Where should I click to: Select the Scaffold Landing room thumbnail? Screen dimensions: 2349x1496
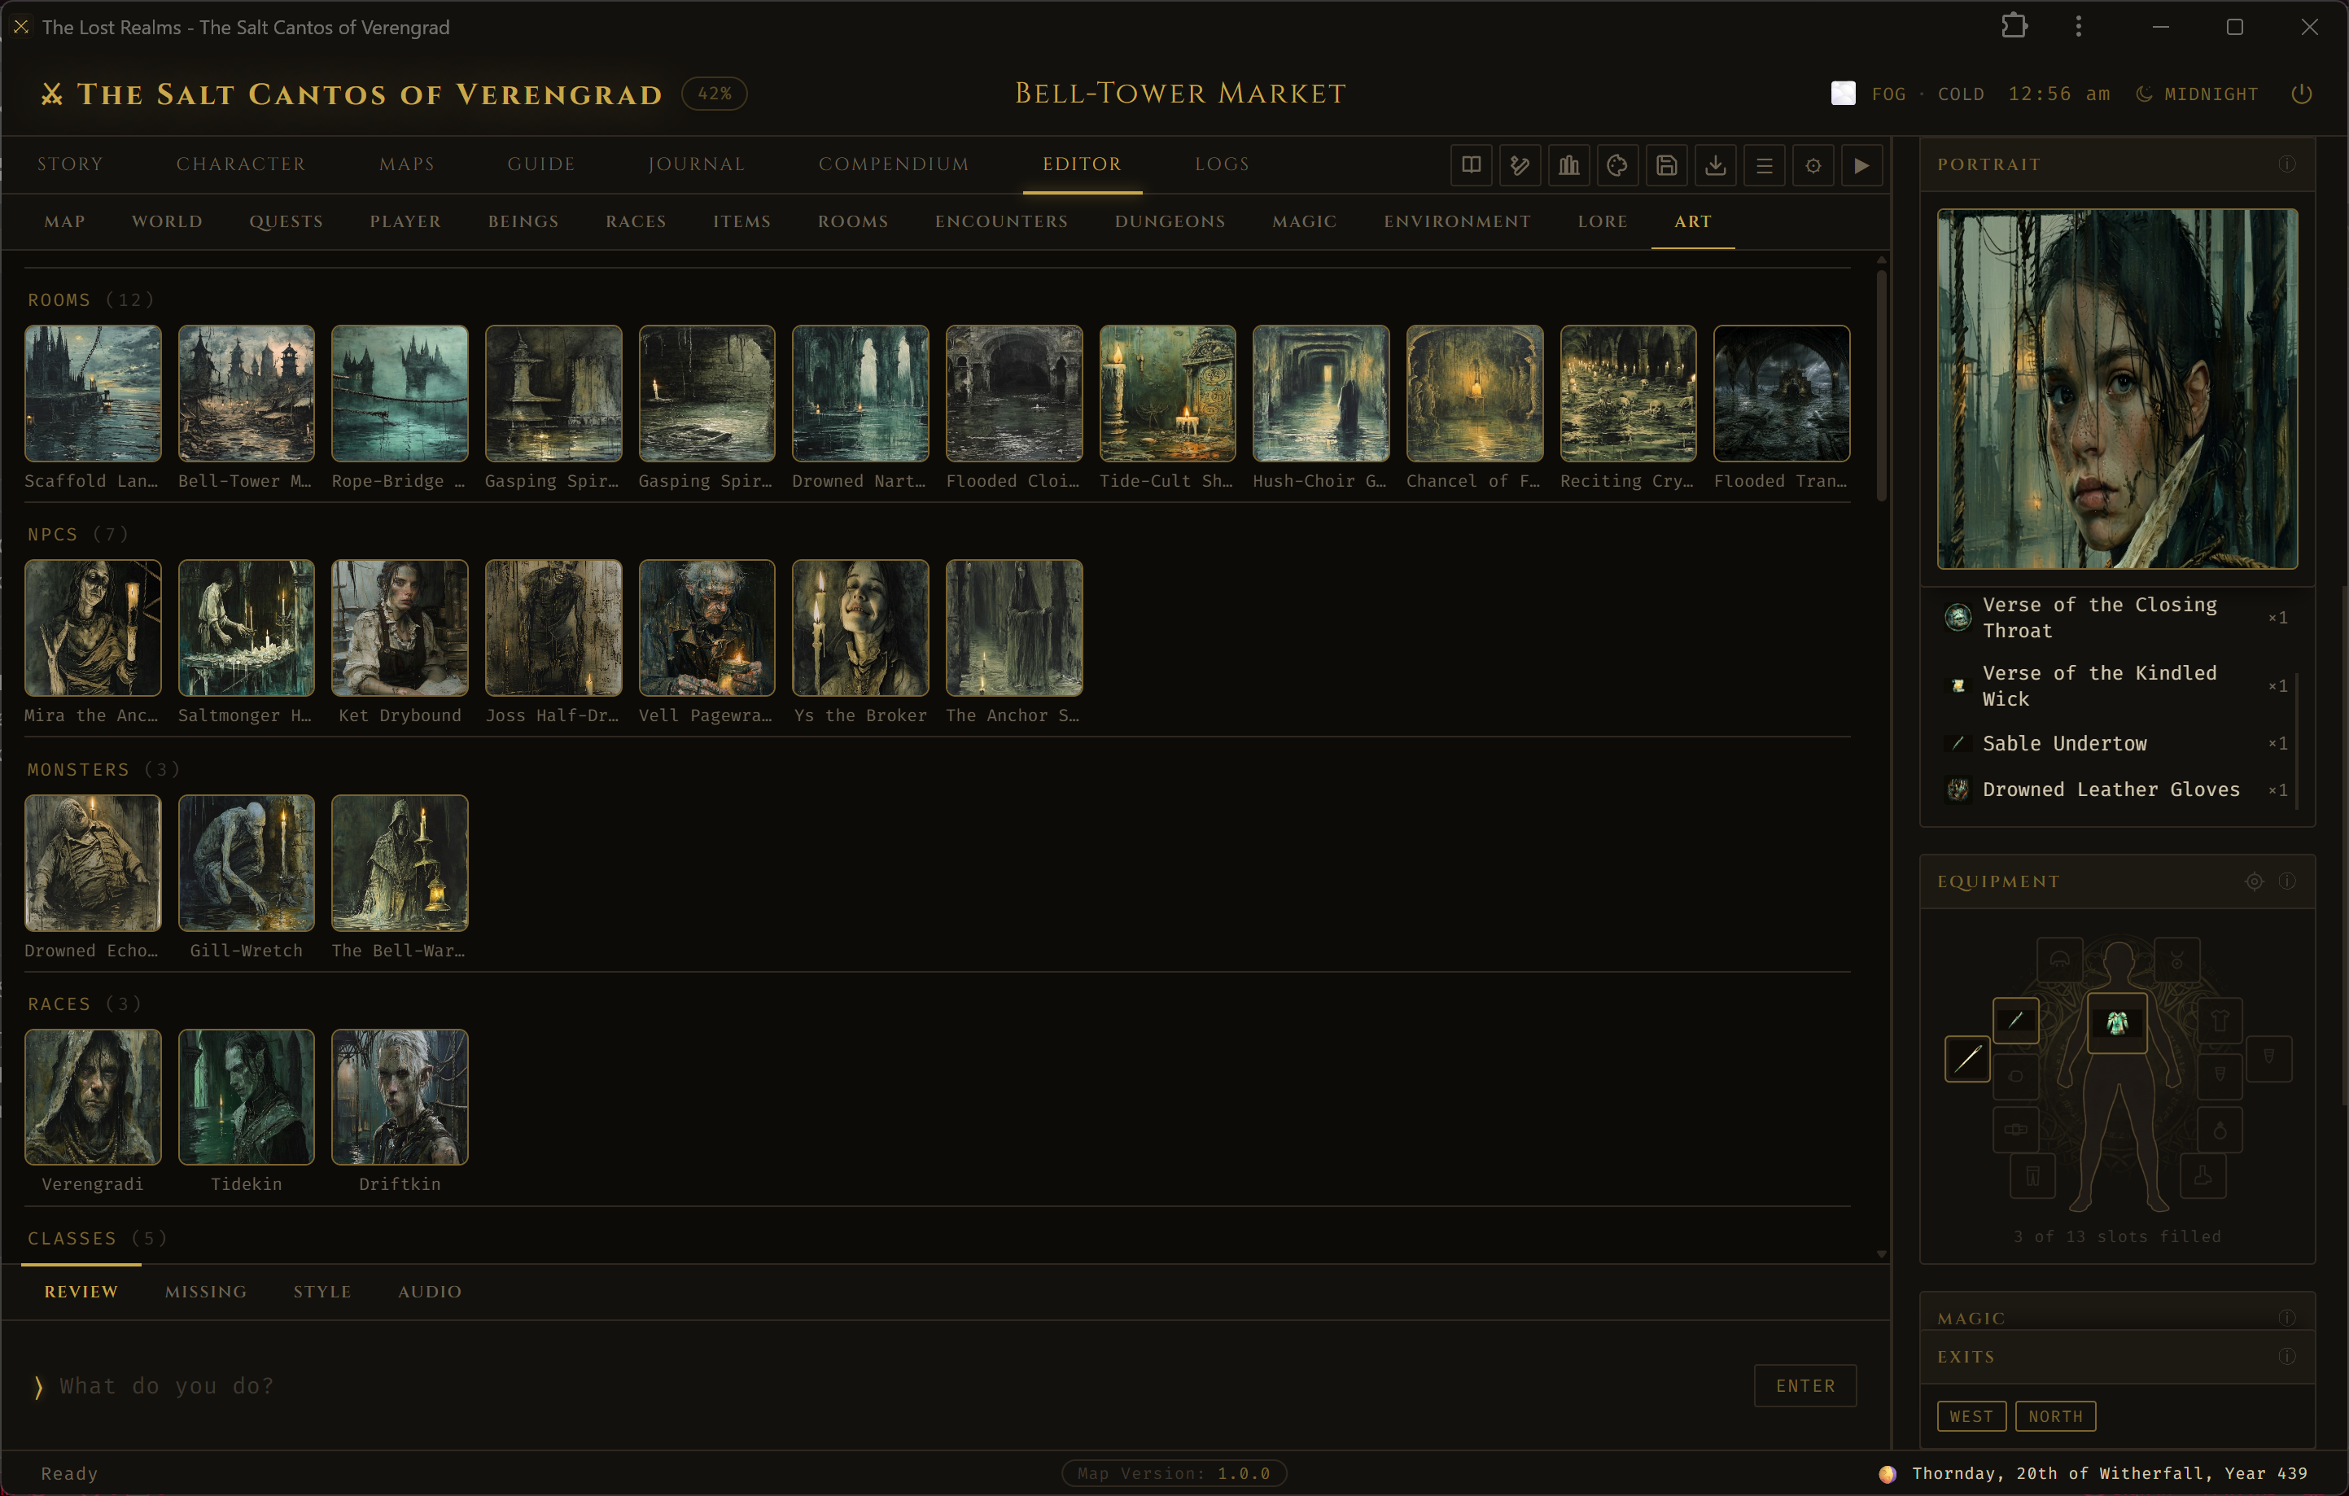(x=93, y=393)
